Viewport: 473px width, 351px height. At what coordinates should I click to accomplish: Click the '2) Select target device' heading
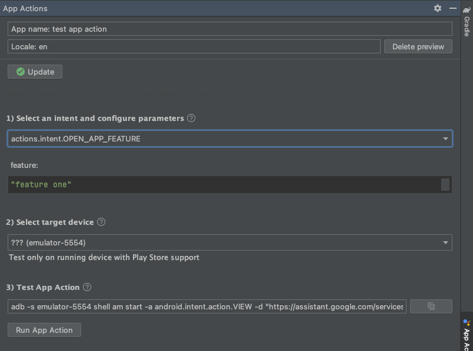coord(50,222)
